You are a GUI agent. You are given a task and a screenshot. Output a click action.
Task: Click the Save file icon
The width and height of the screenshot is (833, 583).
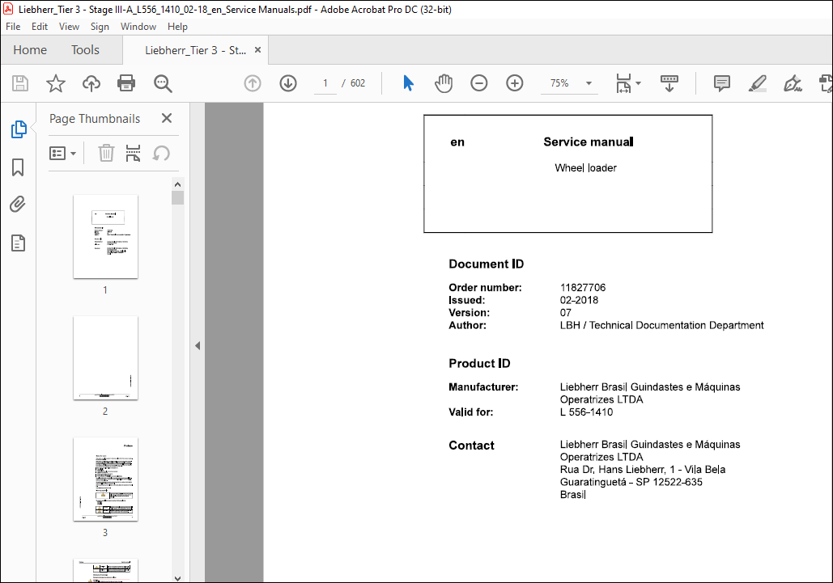[x=20, y=83]
